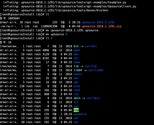Screen dimensions: 154x125
Task: Click the 'll /' command text
Action: 49,38
